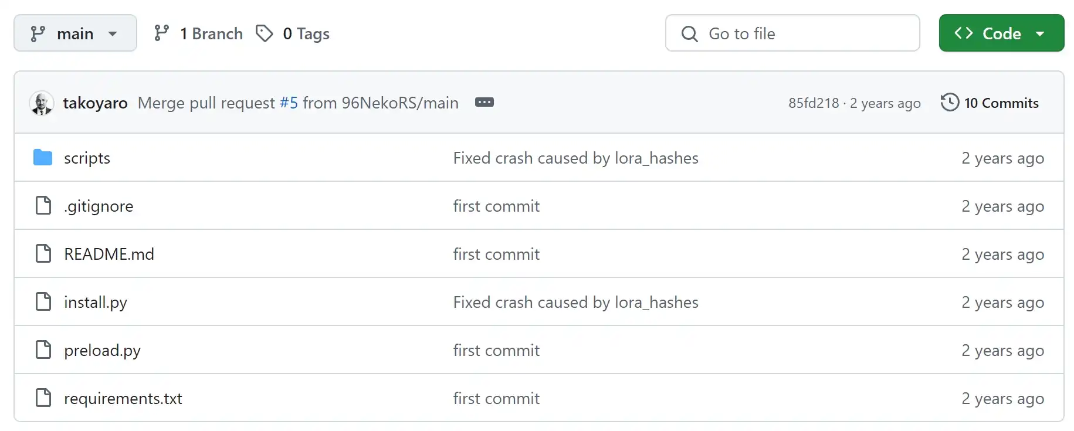Open the main branch selector dropdown

tap(75, 33)
